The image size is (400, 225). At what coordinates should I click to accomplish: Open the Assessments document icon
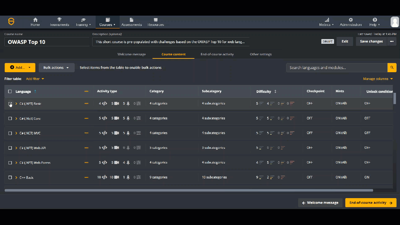(132, 20)
